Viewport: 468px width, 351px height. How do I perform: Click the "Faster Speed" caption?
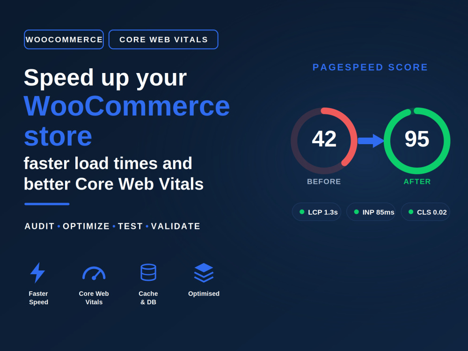point(38,298)
